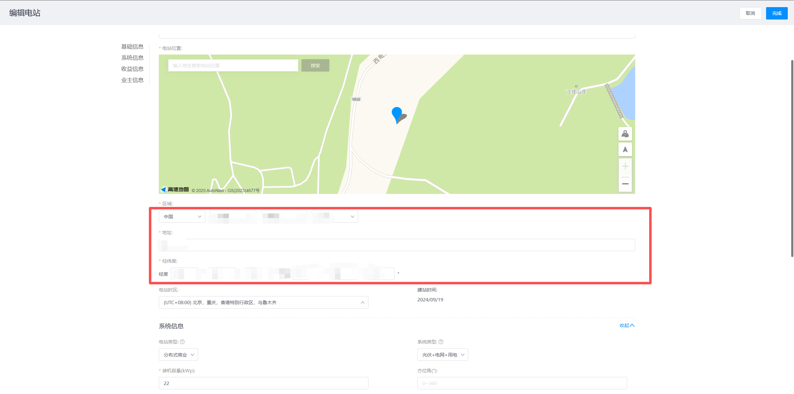Click the 高德地图 logo on map
Screen dimensions: 794x394
tap(175, 190)
